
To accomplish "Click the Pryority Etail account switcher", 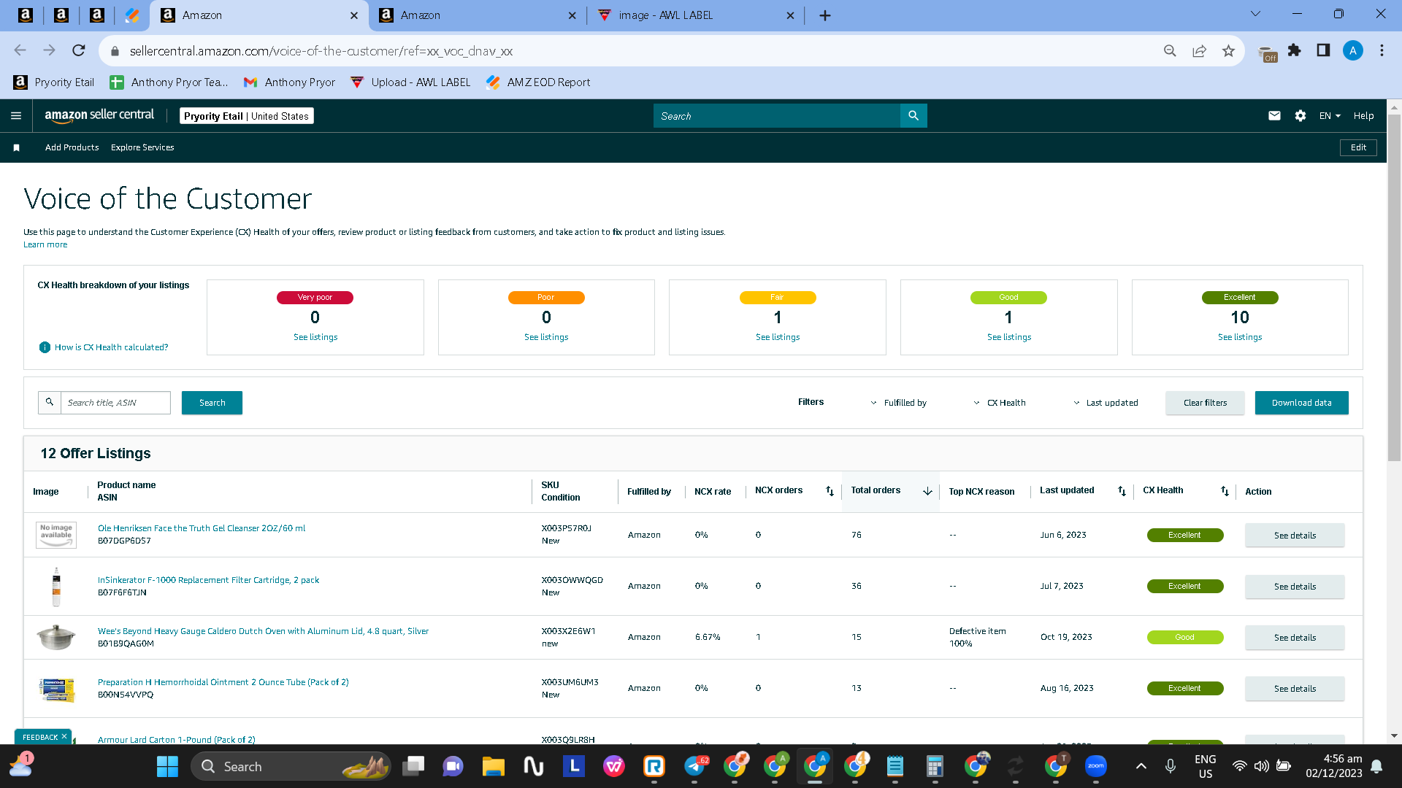I will pos(246,115).
